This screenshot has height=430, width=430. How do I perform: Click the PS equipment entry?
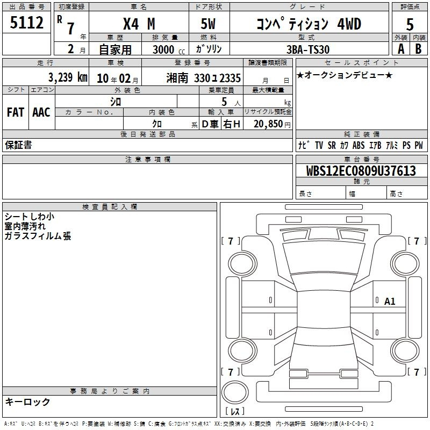406,145
